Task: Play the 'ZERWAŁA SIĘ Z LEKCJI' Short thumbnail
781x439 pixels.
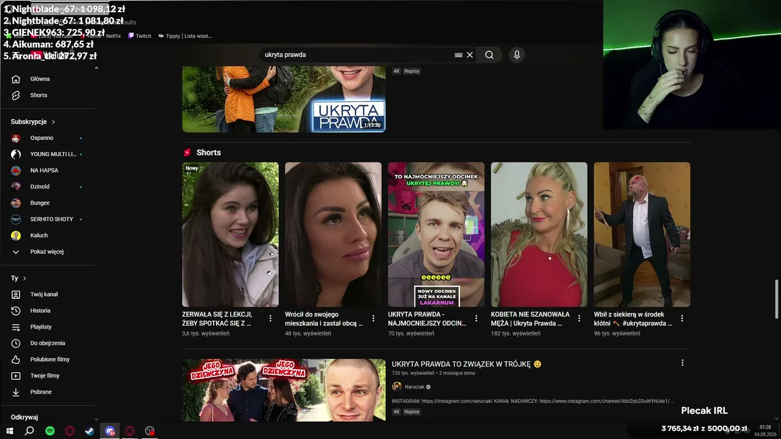Action: point(231,234)
